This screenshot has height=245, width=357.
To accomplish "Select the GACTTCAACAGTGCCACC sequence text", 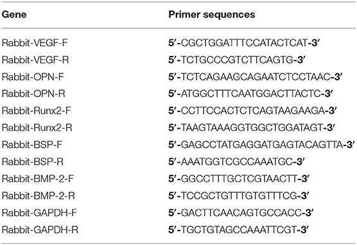I will pos(241,213).
